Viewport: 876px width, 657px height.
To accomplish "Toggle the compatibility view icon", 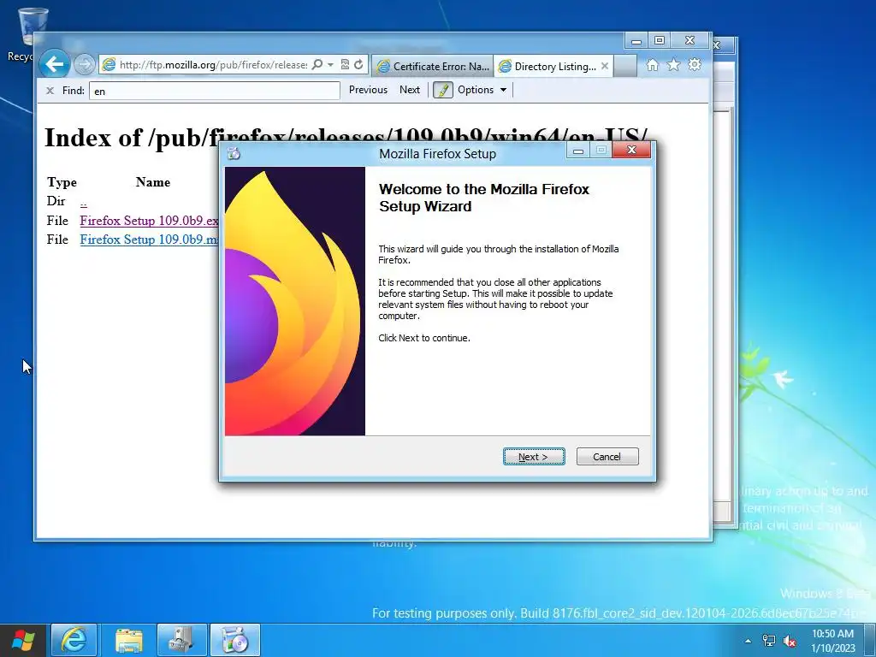I will coord(345,65).
